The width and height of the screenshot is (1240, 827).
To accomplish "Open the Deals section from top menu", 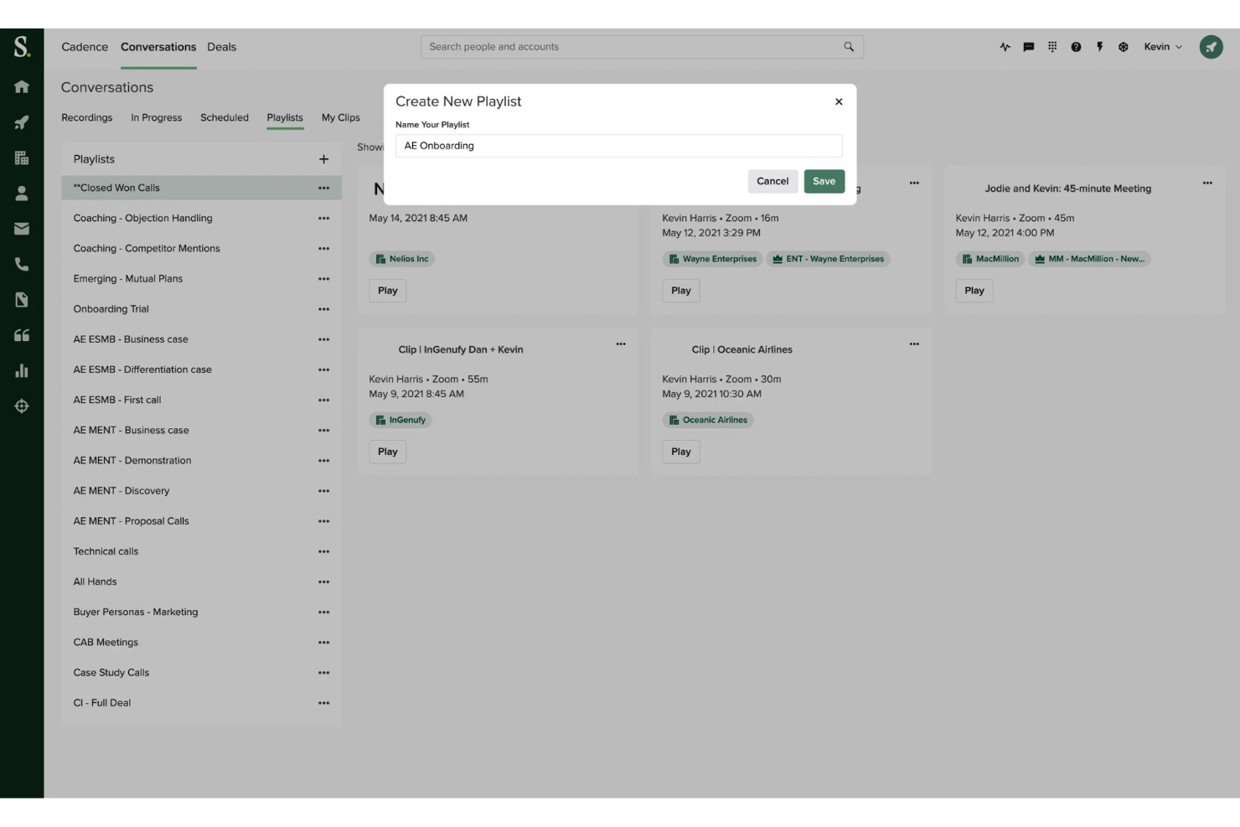I will coord(221,46).
